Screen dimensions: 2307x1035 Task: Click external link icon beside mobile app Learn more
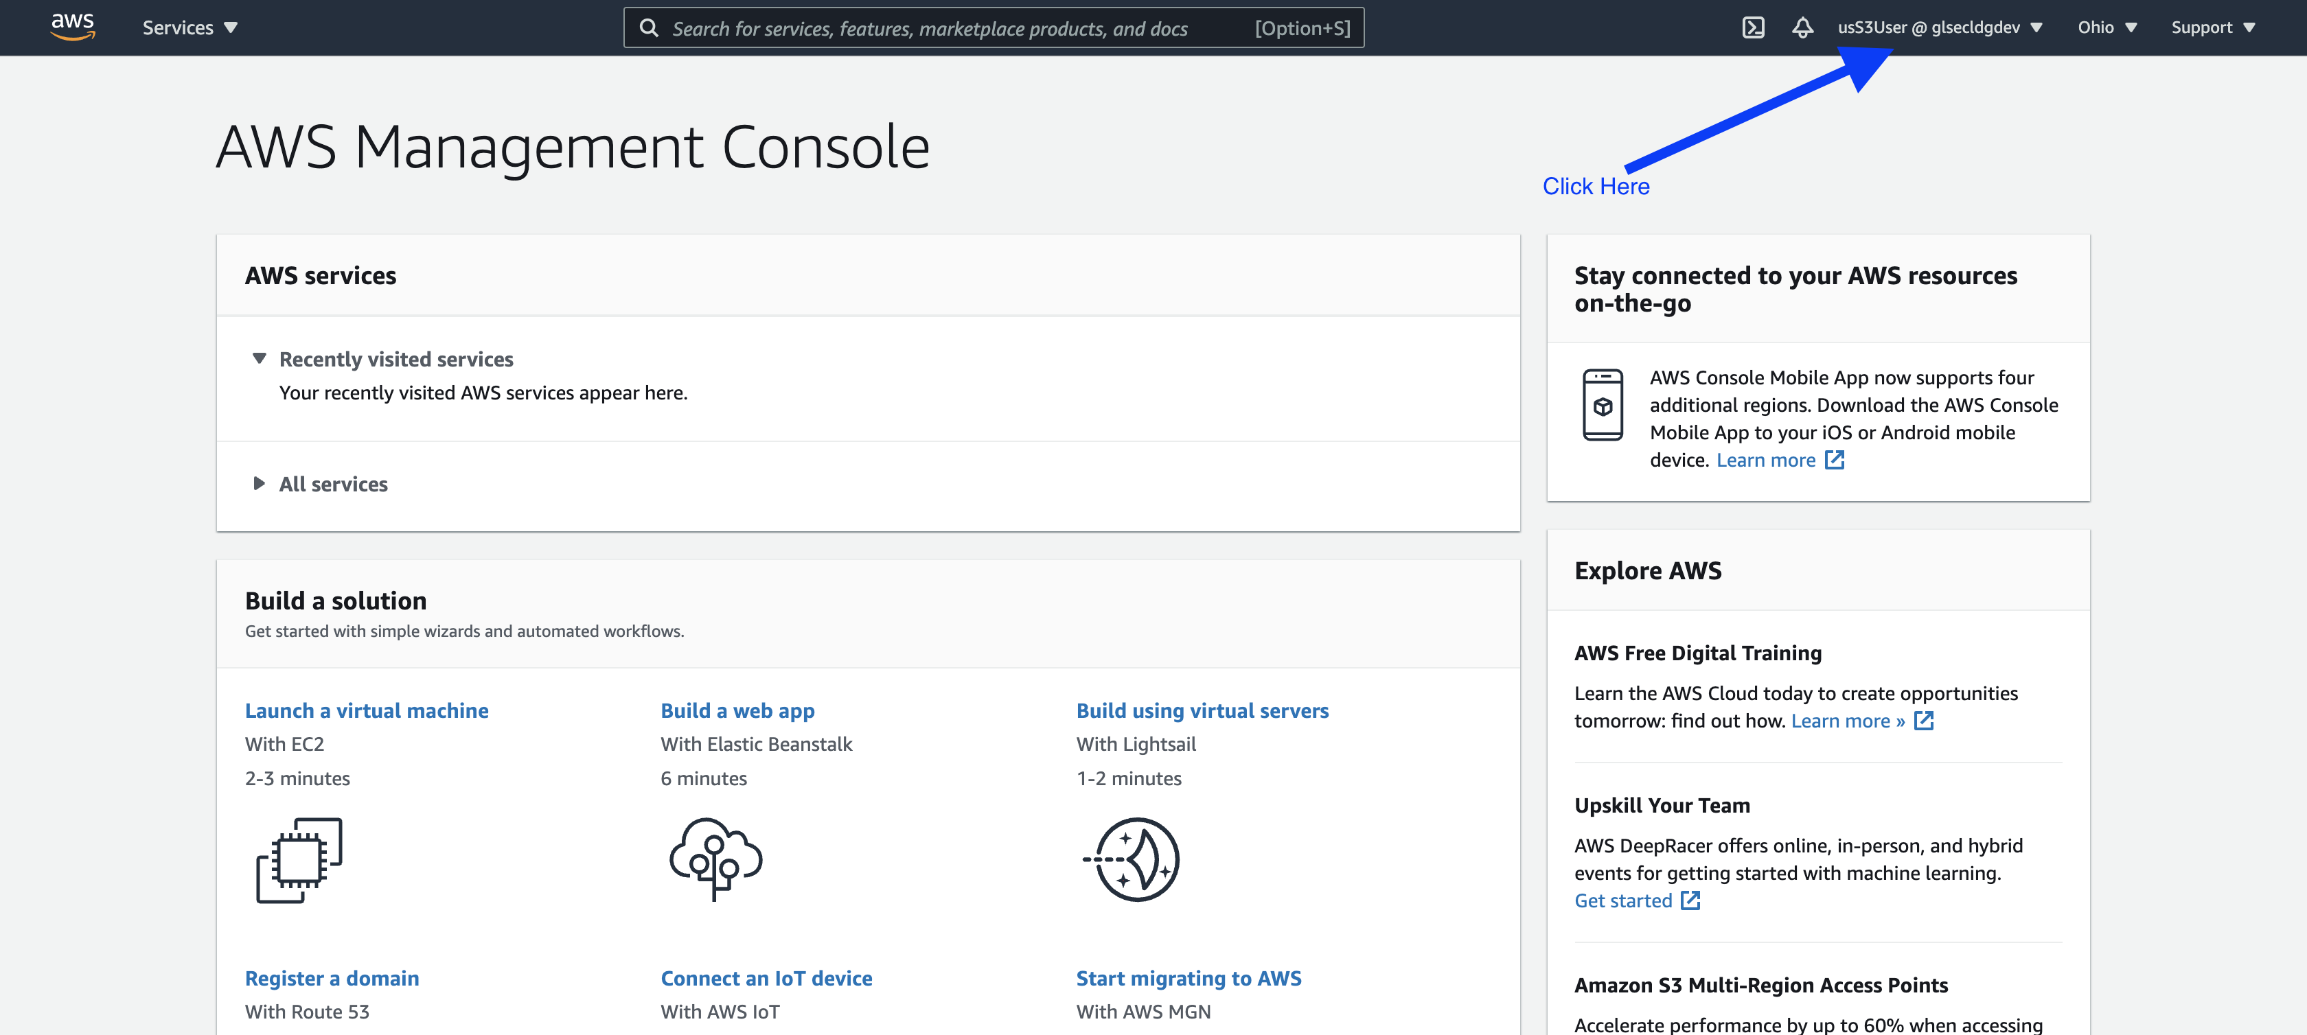click(x=1834, y=461)
